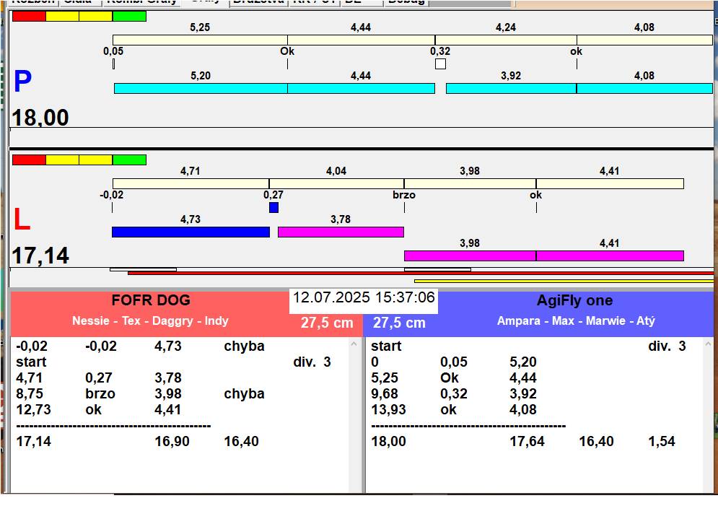Select lane P cyan bar labeled 3,92
Image resolution: width=718 pixels, height=506 pixels.
[x=511, y=88]
